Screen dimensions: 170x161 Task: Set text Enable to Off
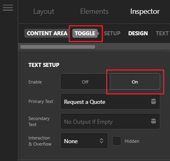tap(85, 82)
